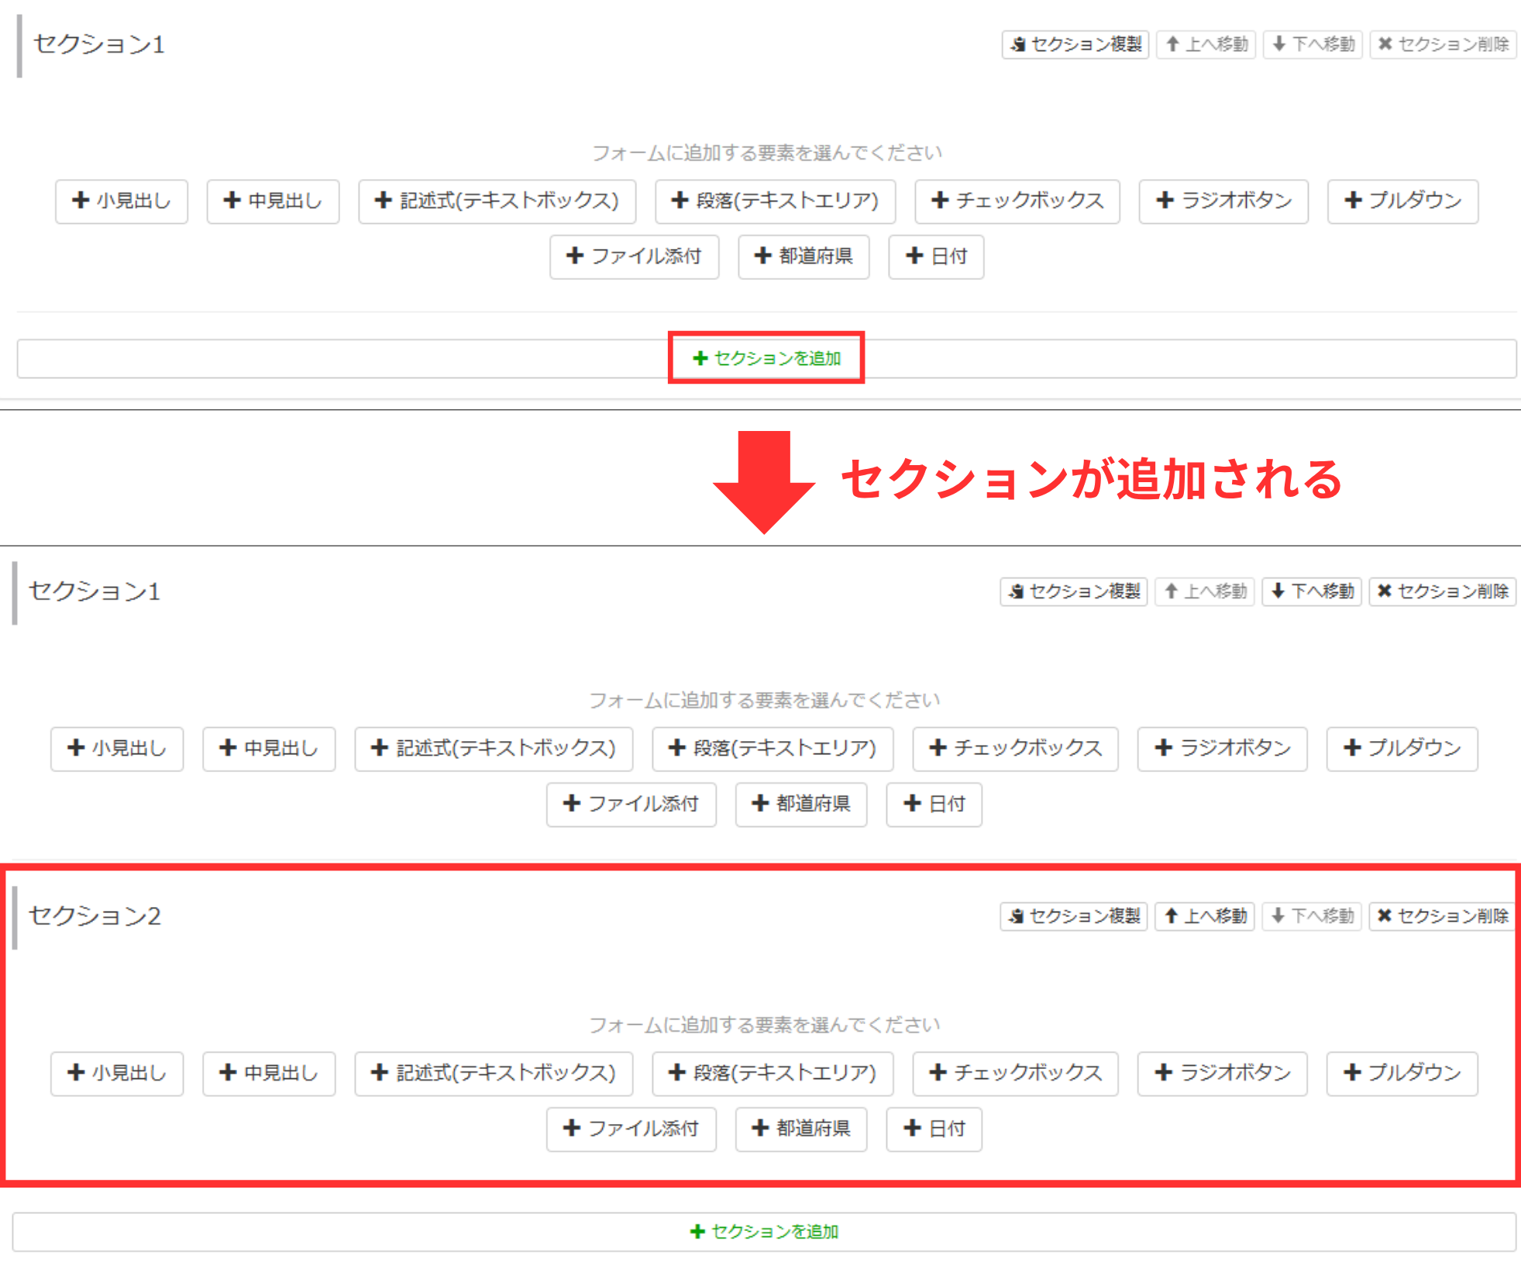Click the セクション1 heading above セクション2
Image resolution: width=1521 pixels, height=1262 pixels.
[x=95, y=591]
